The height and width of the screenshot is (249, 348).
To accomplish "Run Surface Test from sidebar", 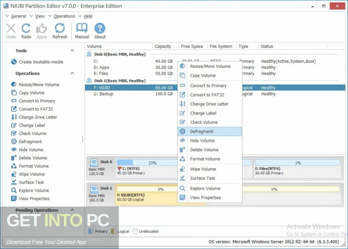I will [x=27, y=182].
